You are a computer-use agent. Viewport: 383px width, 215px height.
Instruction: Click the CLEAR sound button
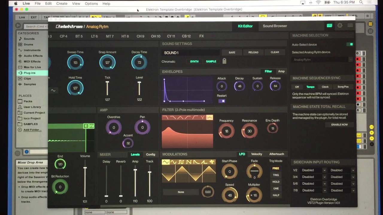click(x=275, y=52)
